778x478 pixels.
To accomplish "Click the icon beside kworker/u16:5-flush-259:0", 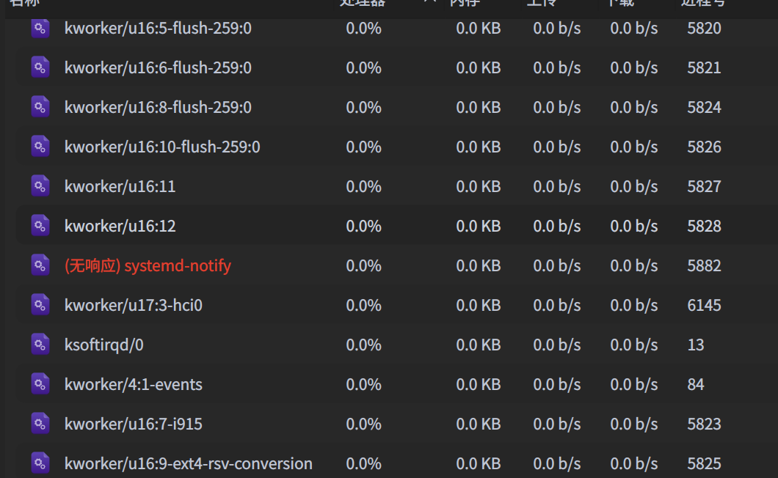I will click(40, 28).
